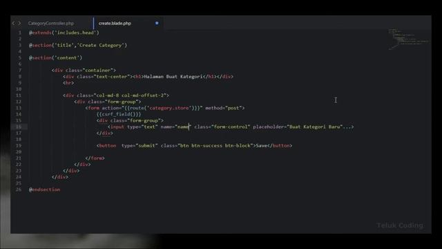Click the 'Buat Kategori Baru' placeholder text
Viewport: 442px width, 249px height.
(x=315, y=127)
